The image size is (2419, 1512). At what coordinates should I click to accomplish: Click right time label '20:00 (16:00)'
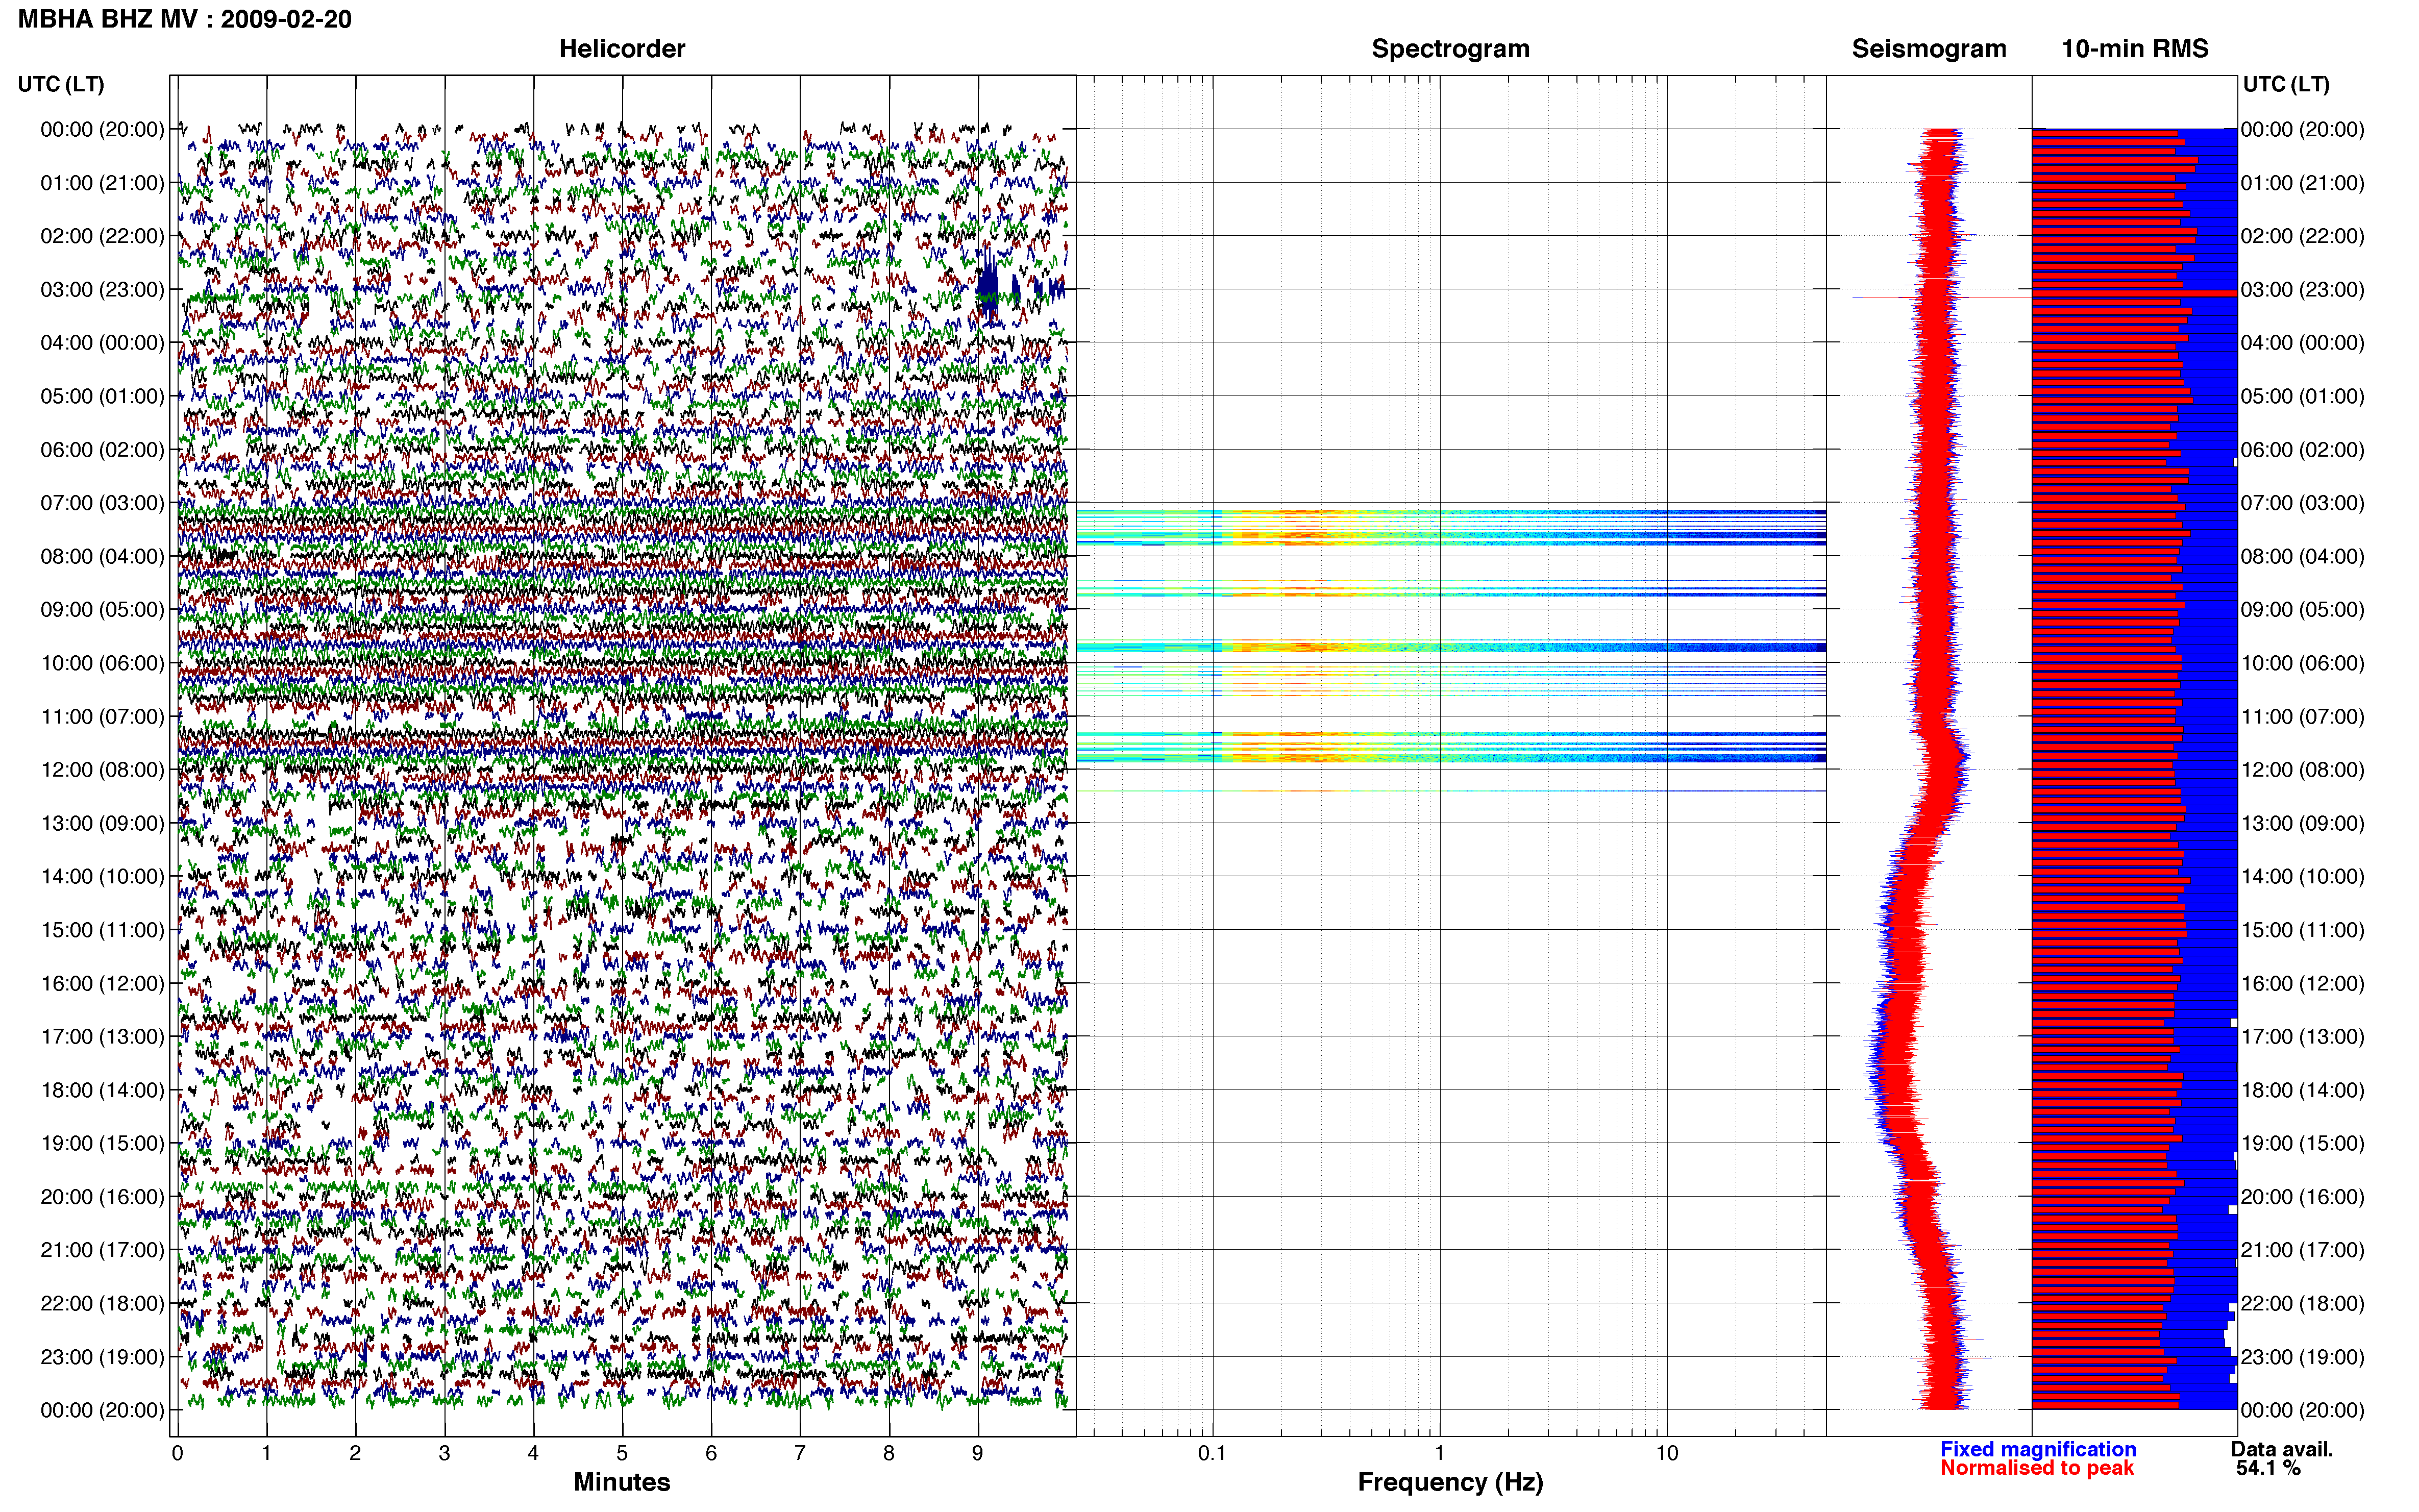[x=2302, y=1197]
